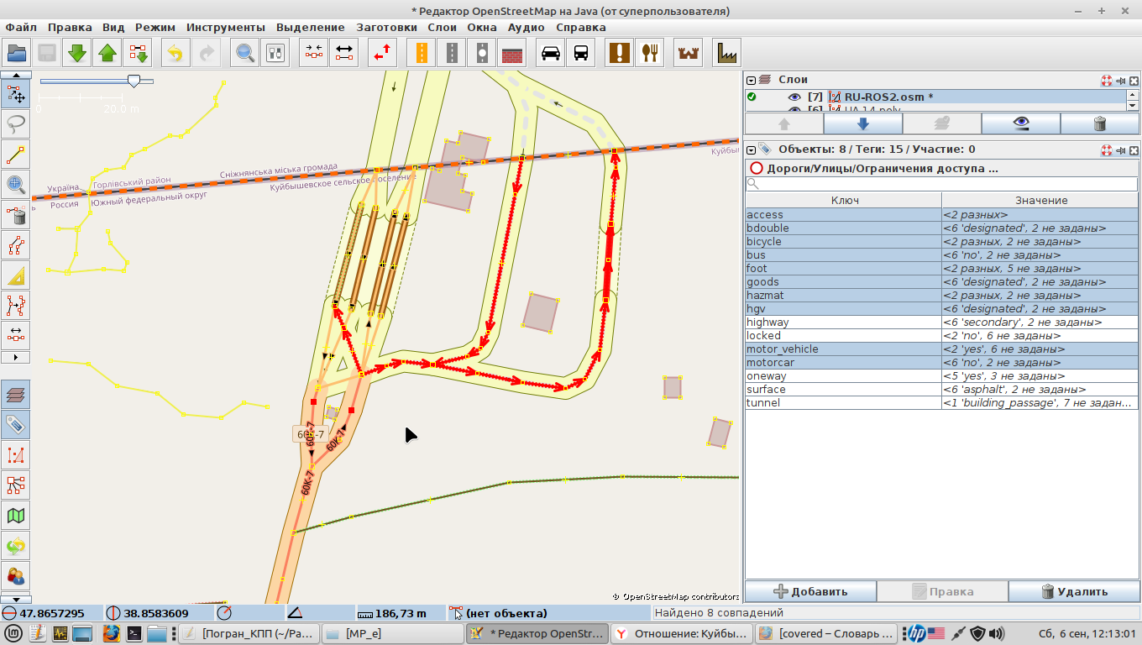
Task: Select the lasso selection tool
Action: [x=16, y=124]
